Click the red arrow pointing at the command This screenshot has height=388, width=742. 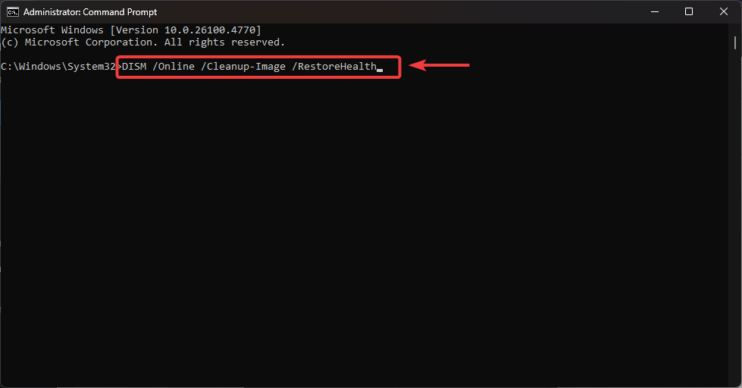pos(440,66)
